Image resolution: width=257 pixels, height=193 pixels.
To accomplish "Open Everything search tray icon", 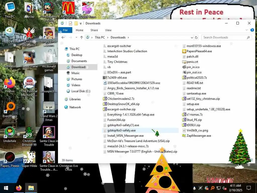I will (x=212, y=188).
